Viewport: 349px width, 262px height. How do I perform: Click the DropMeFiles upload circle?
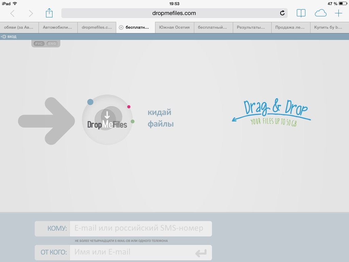click(x=107, y=120)
